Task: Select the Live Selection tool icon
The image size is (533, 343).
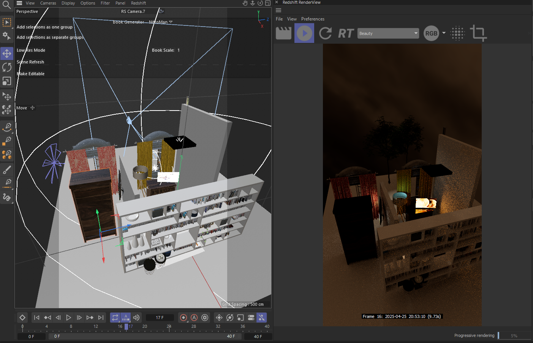Action: click(x=7, y=23)
